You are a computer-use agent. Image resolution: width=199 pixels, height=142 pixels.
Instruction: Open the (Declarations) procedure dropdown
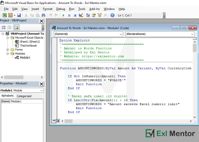point(160,34)
